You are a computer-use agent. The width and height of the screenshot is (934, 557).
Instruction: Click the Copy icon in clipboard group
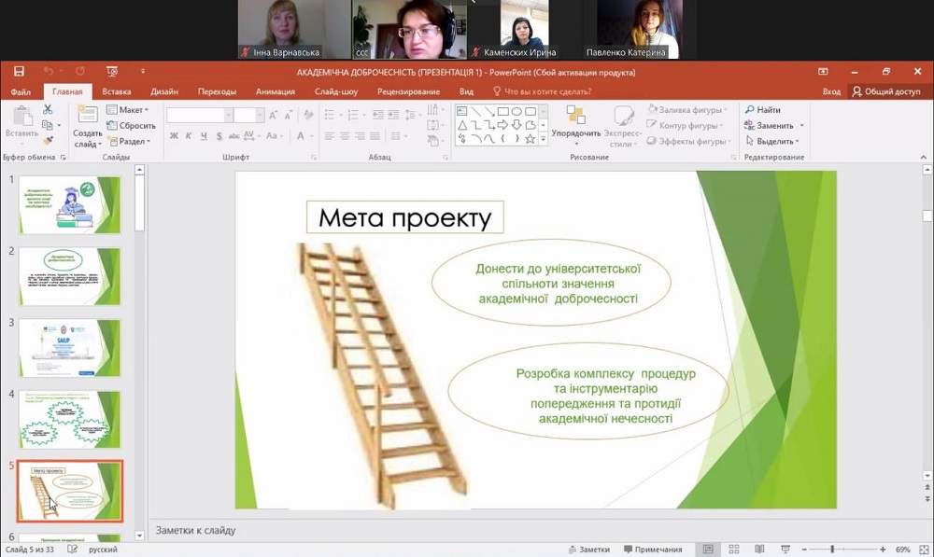[48, 125]
